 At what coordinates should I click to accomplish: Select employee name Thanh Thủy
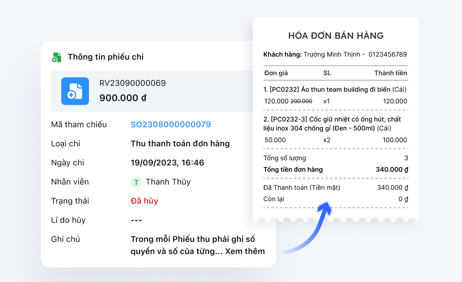[x=168, y=182]
